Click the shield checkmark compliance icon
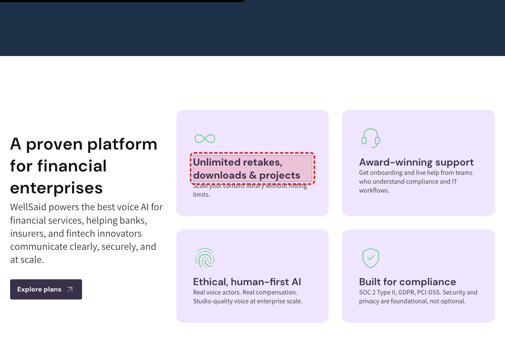Image resolution: width=505 pixels, height=337 pixels. click(371, 258)
